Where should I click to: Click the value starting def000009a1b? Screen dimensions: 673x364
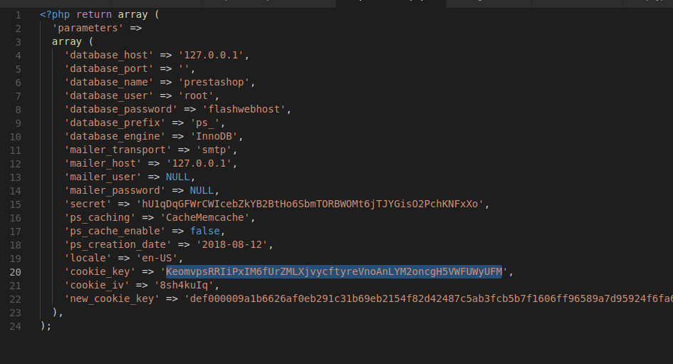428,298
